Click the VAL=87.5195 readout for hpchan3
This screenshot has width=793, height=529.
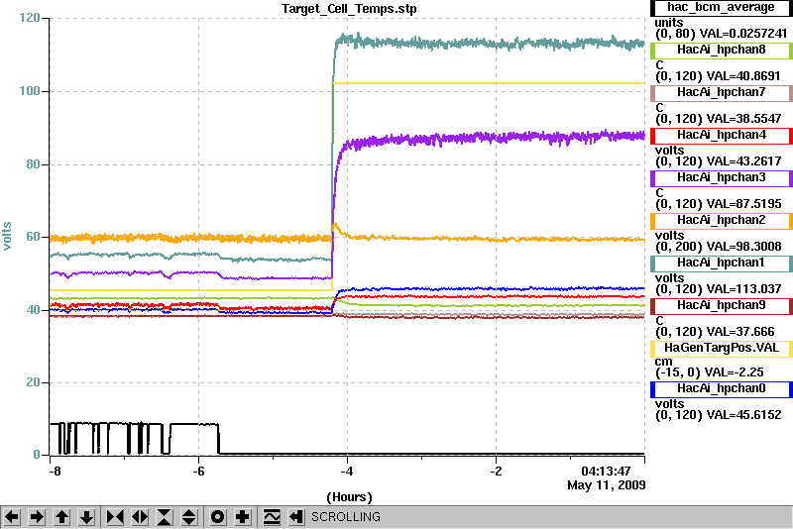tap(744, 204)
